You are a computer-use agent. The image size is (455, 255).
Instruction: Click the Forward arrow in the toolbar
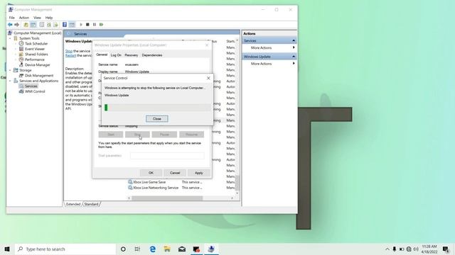[17, 25]
